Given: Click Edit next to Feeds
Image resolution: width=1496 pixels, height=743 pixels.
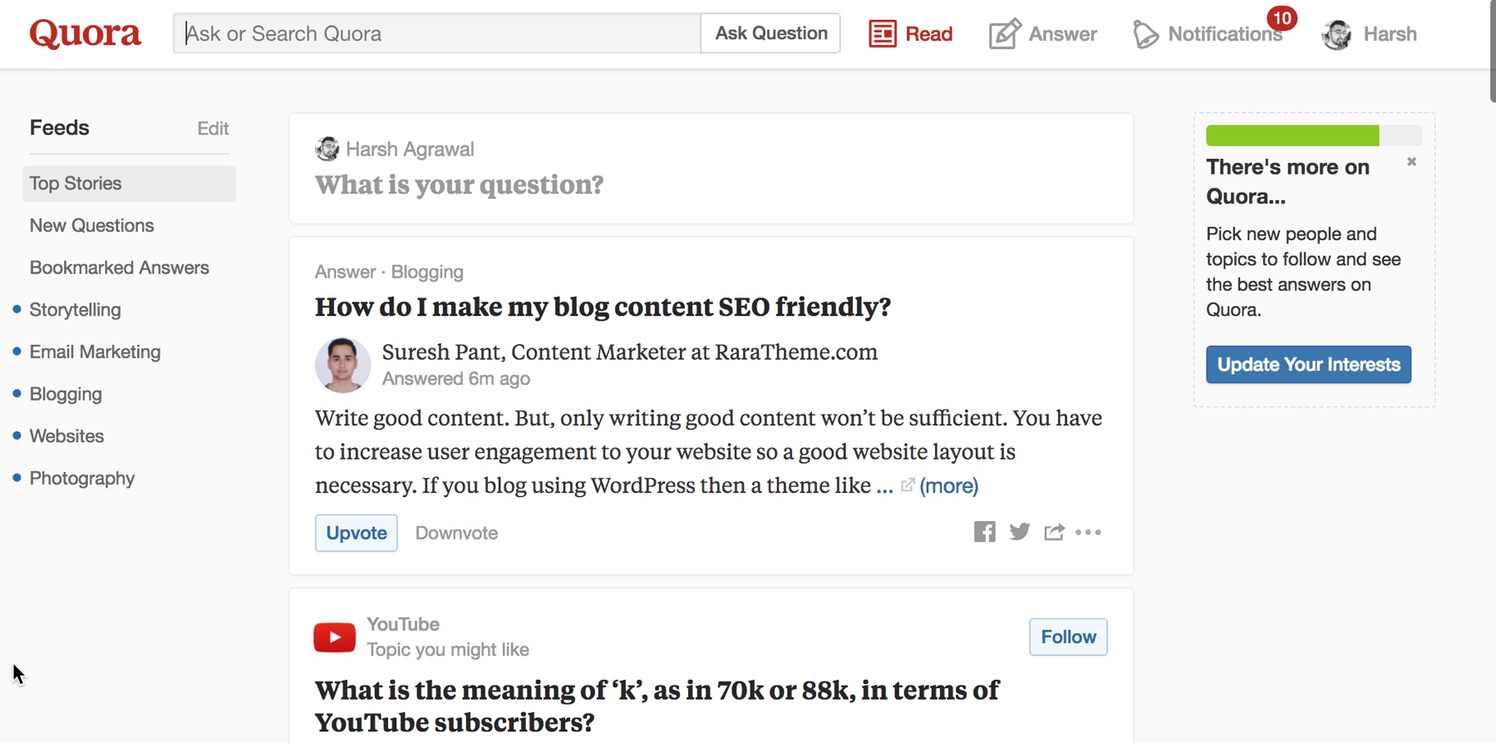Looking at the screenshot, I should (213, 129).
